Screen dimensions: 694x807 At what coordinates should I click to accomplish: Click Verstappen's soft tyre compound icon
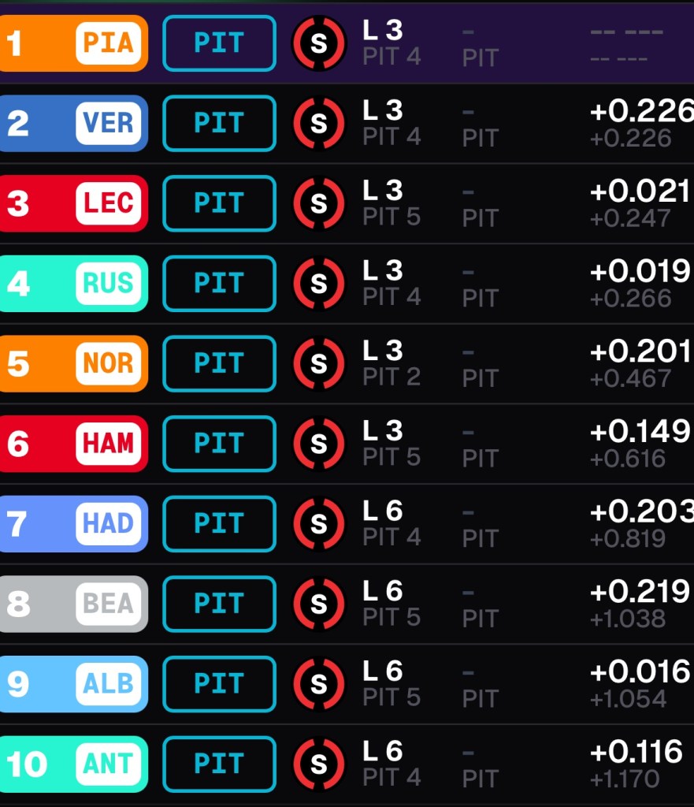pos(319,124)
